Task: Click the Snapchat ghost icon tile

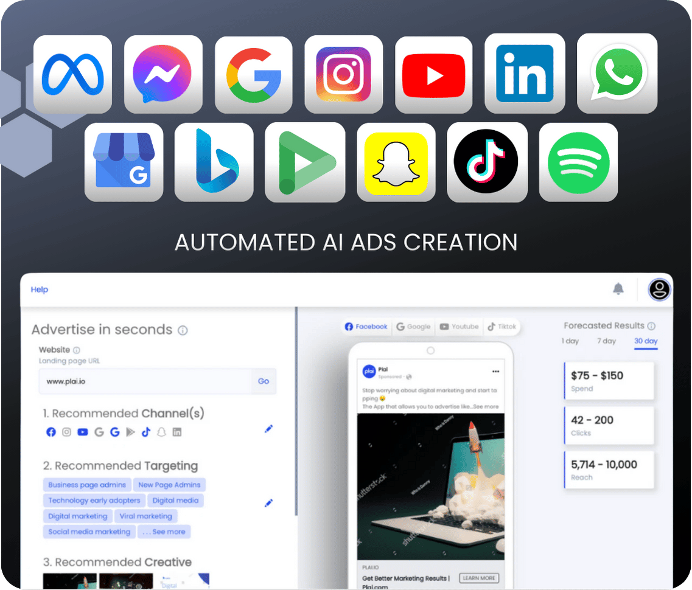Action: [x=396, y=162]
